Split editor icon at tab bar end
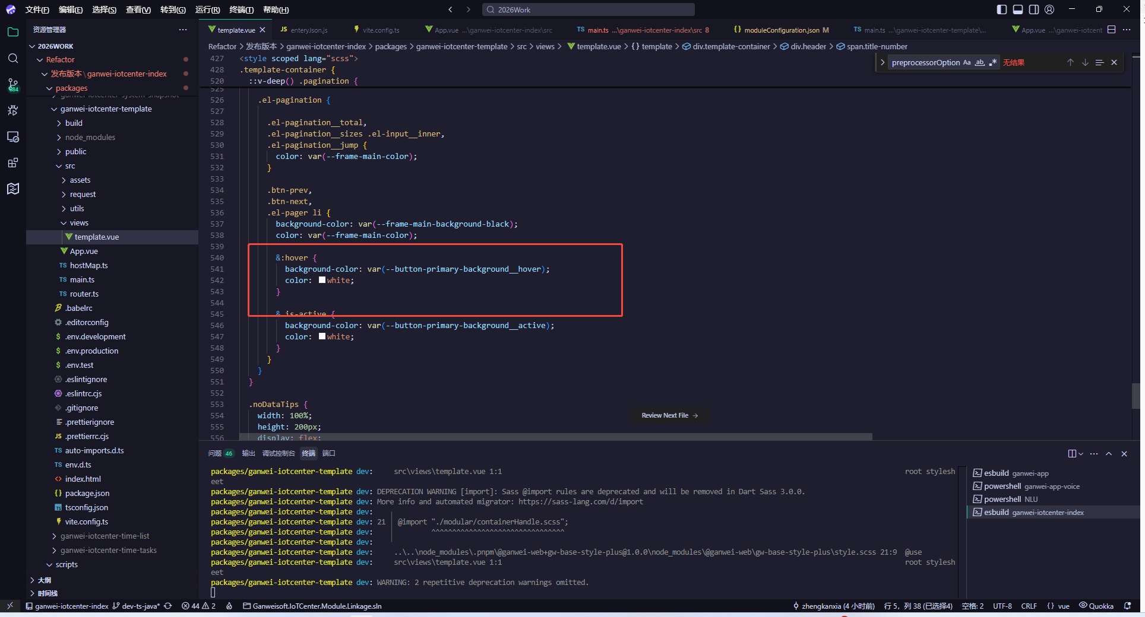The height and width of the screenshot is (617, 1145). 1111,30
